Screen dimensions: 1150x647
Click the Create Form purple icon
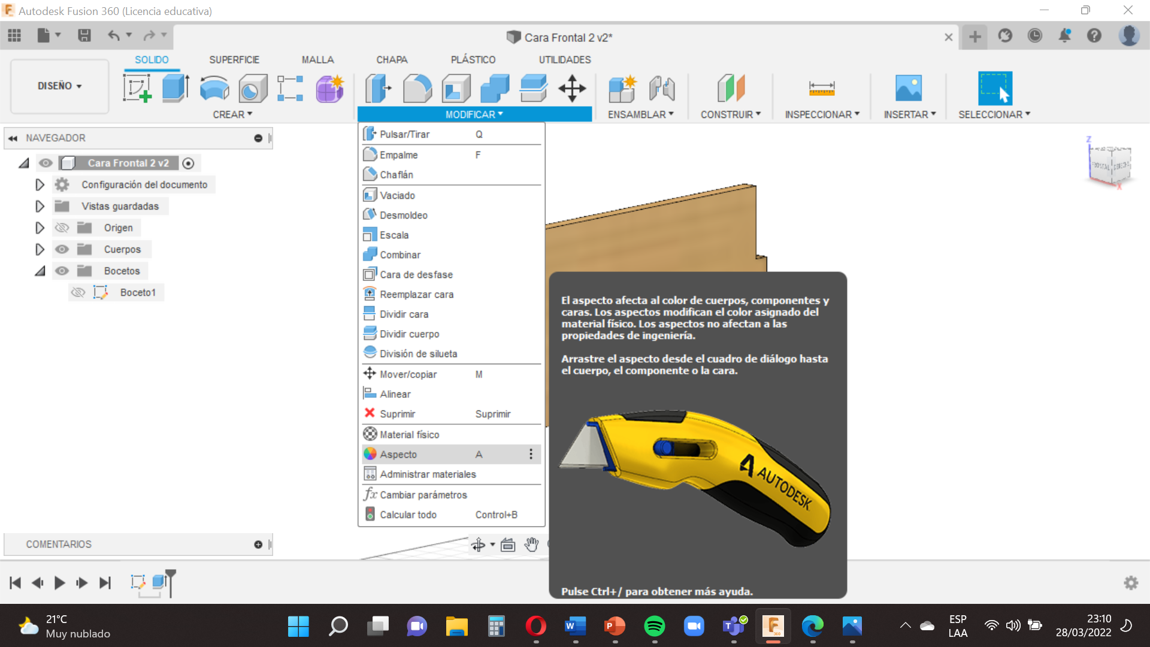pos(329,88)
